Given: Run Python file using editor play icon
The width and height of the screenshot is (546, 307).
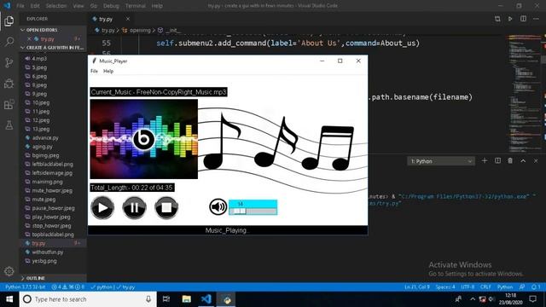Looking at the screenshot, I should 510,19.
